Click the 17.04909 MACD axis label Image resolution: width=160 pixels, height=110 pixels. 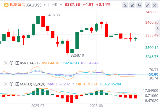(151, 90)
